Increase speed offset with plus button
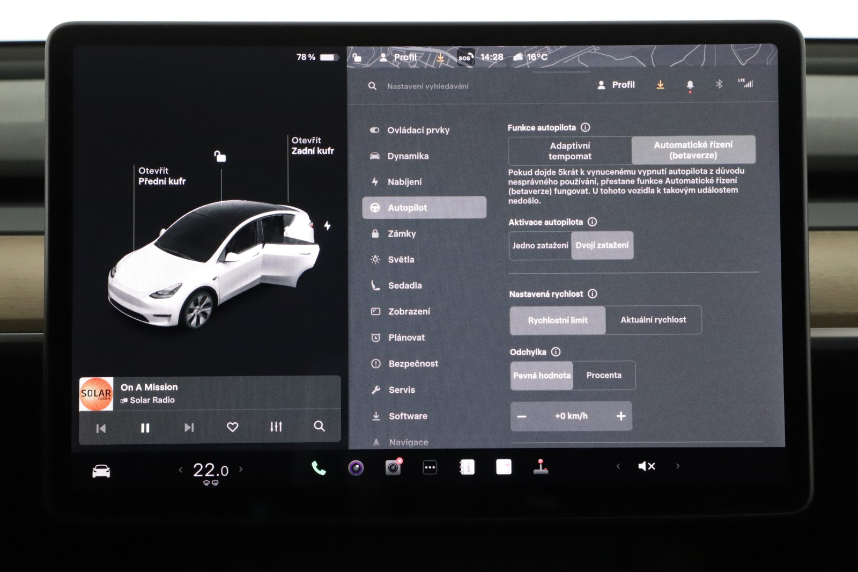The height and width of the screenshot is (572, 858). (x=620, y=416)
